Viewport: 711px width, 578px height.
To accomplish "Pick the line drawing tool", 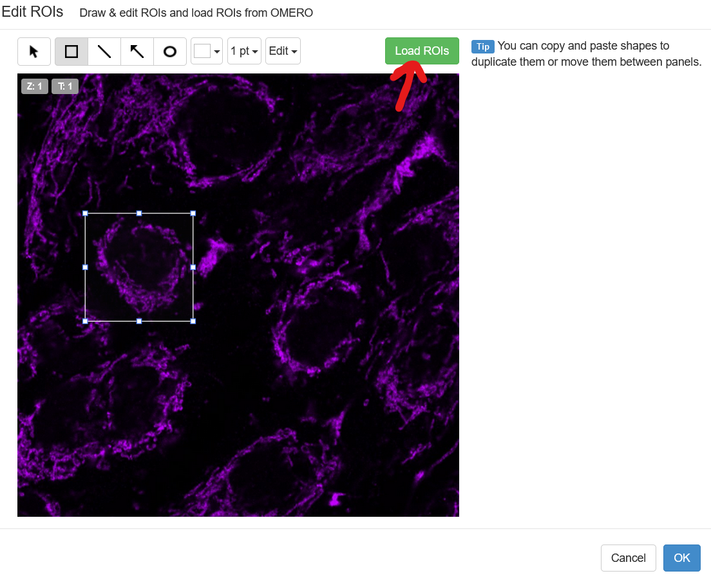I will pyautogui.click(x=104, y=52).
